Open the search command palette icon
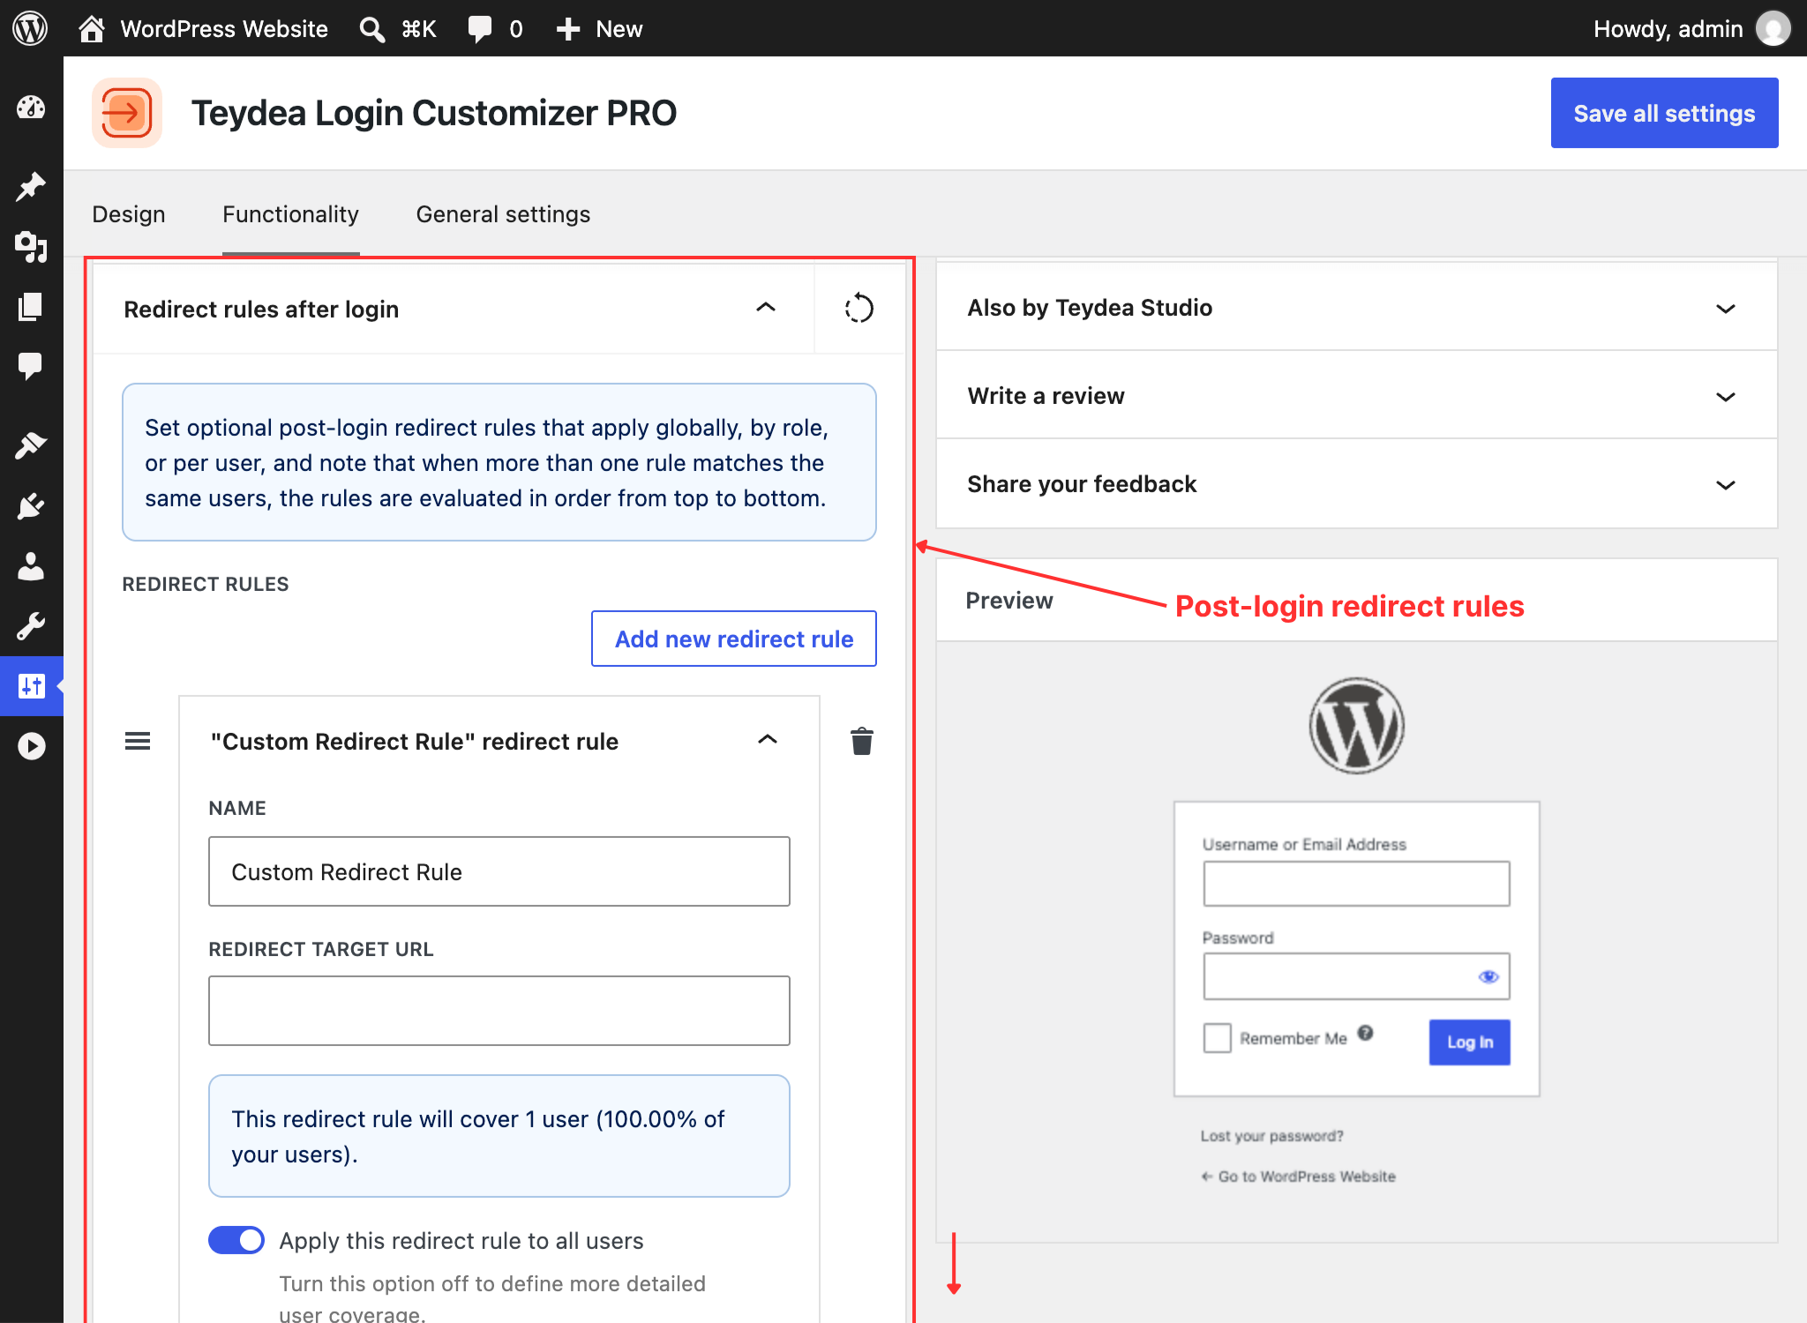This screenshot has width=1807, height=1323. [371, 29]
